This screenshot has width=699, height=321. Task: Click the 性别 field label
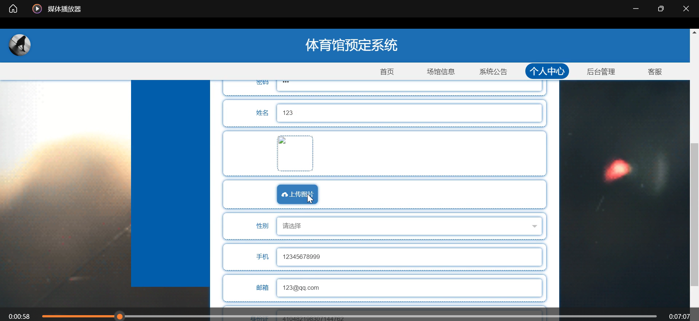coord(262,226)
